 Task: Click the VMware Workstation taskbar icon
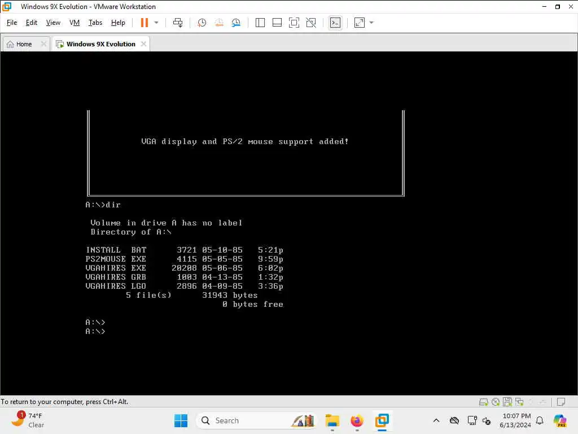tap(382, 420)
